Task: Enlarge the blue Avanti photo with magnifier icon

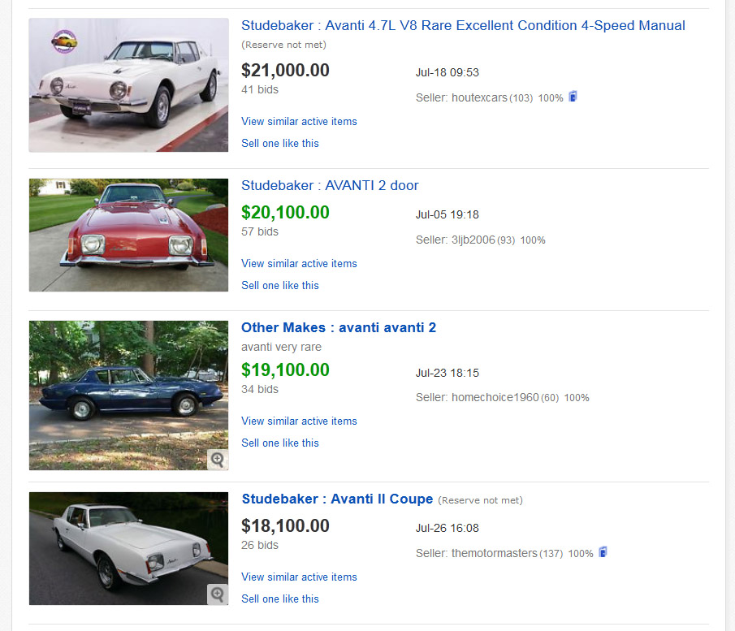Action: (217, 459)
